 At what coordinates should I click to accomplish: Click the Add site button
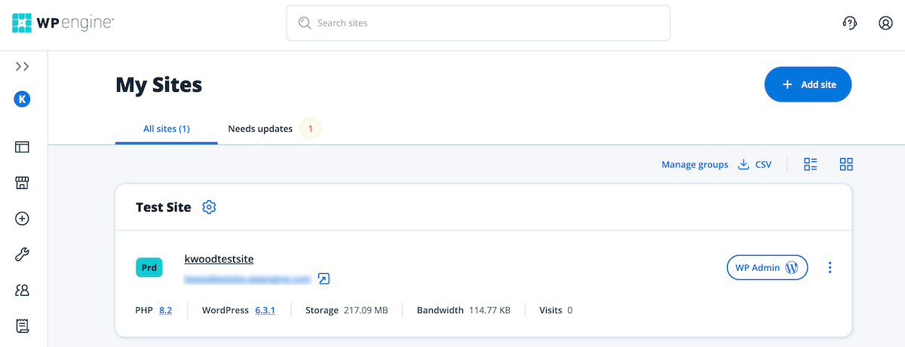tap(808, 84)
